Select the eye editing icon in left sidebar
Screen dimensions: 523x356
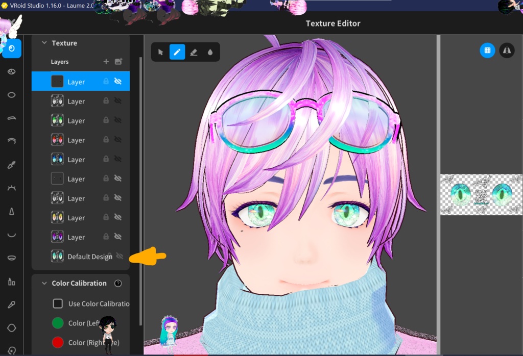pyautogui.click(x=11, y=71)
